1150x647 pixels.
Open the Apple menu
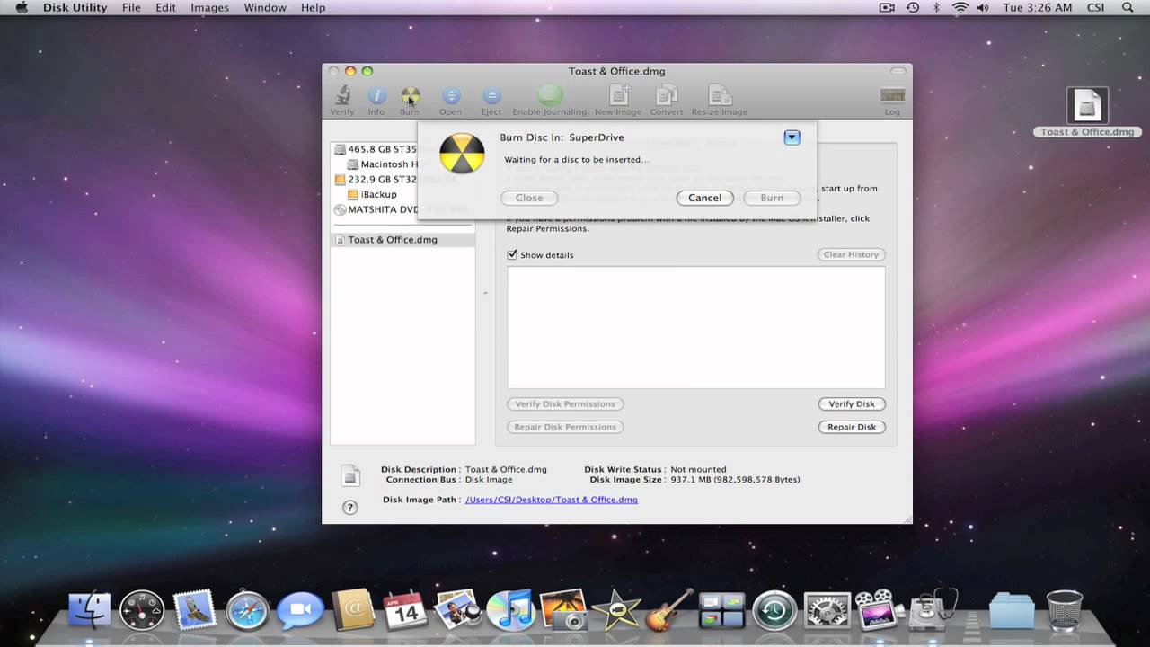22,7
